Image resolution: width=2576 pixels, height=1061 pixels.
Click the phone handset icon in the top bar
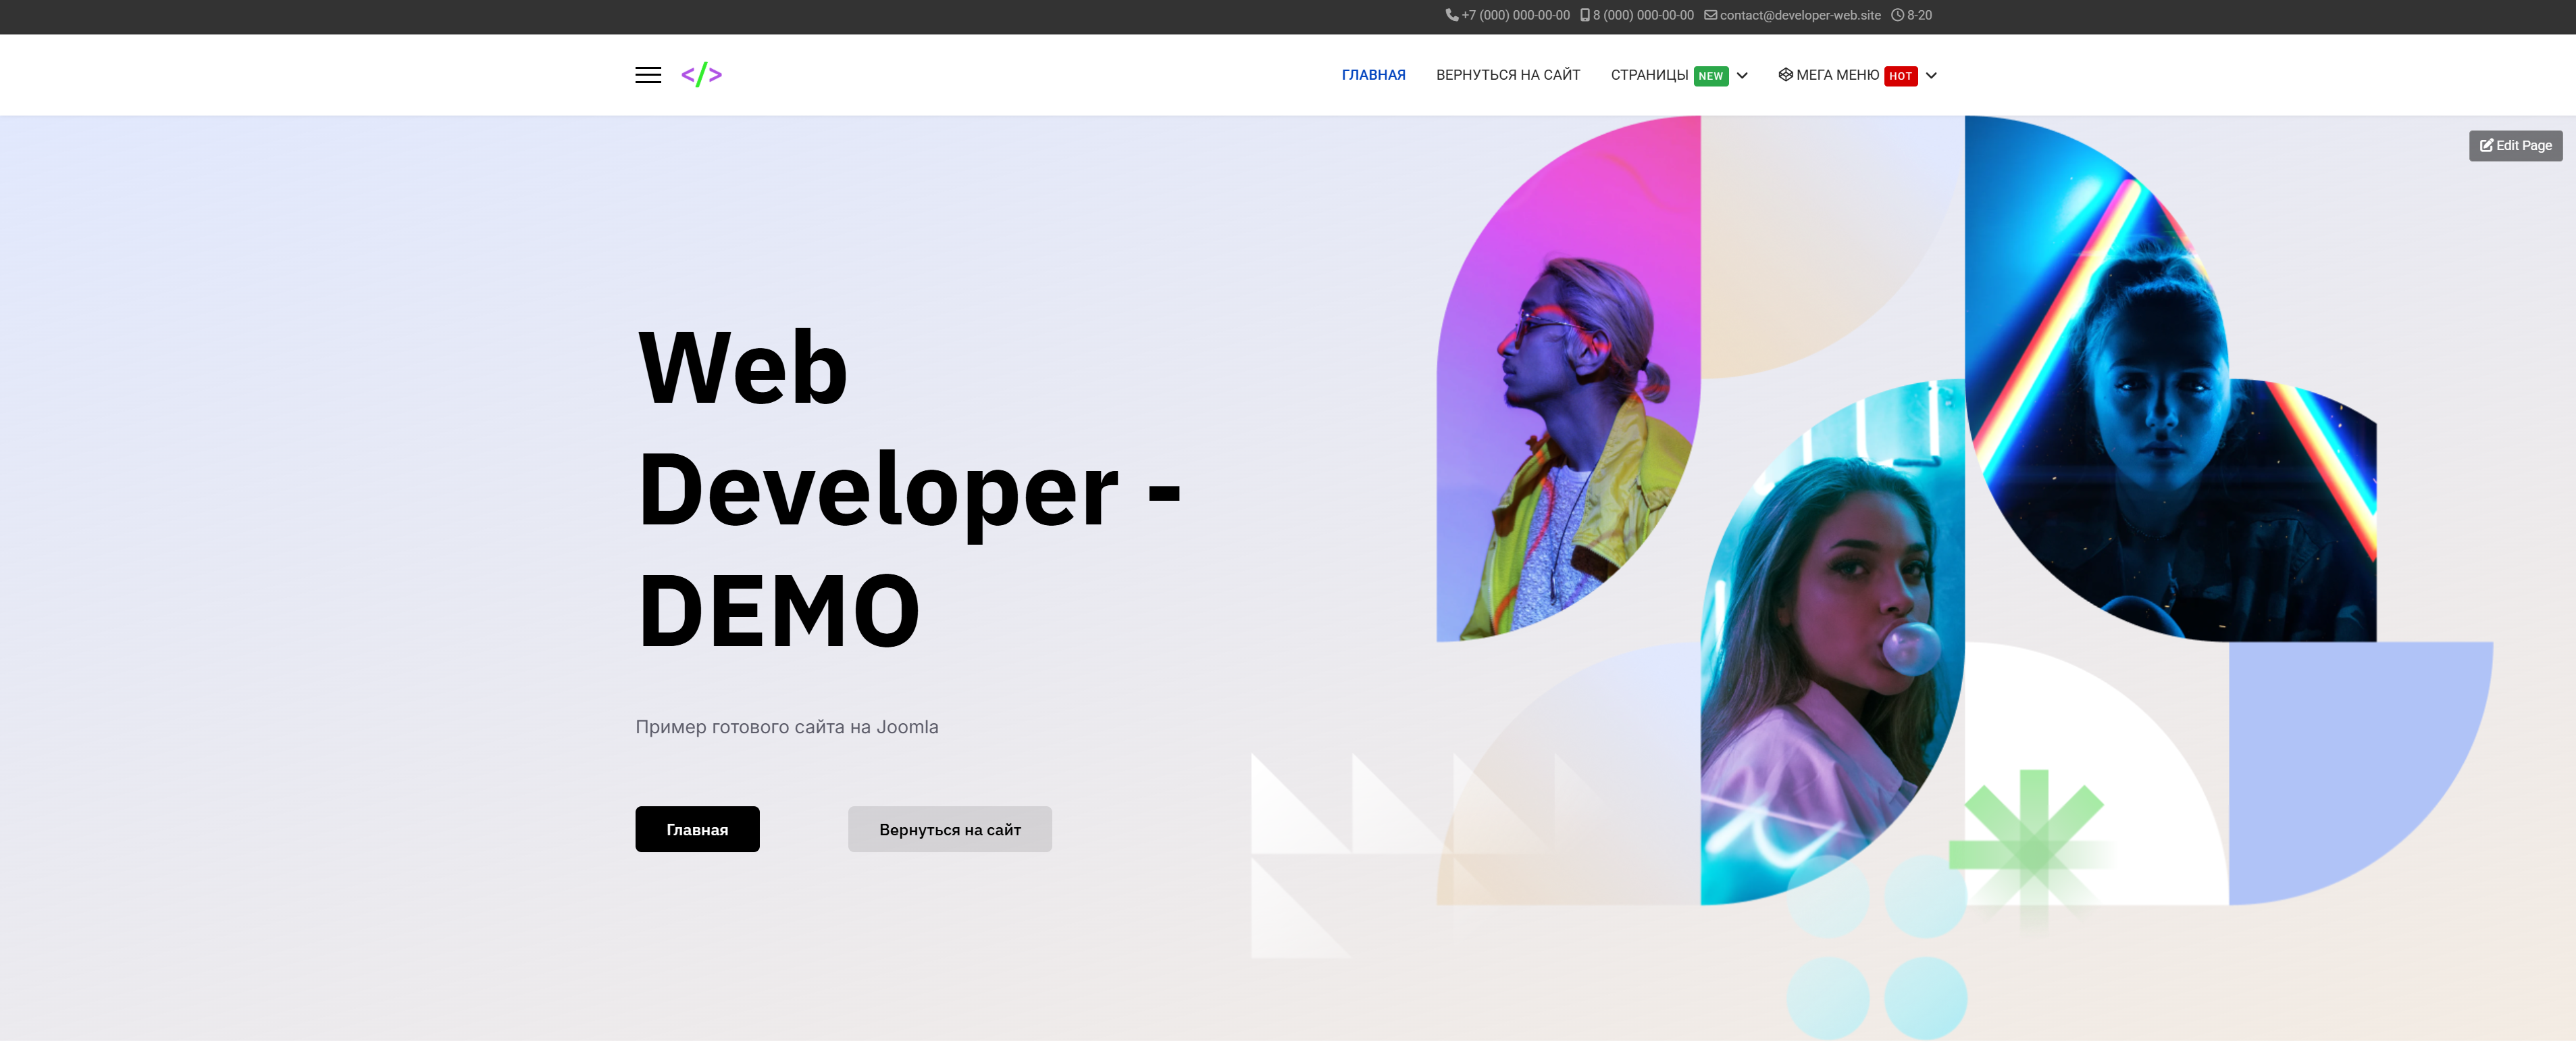pos(1451,15)
